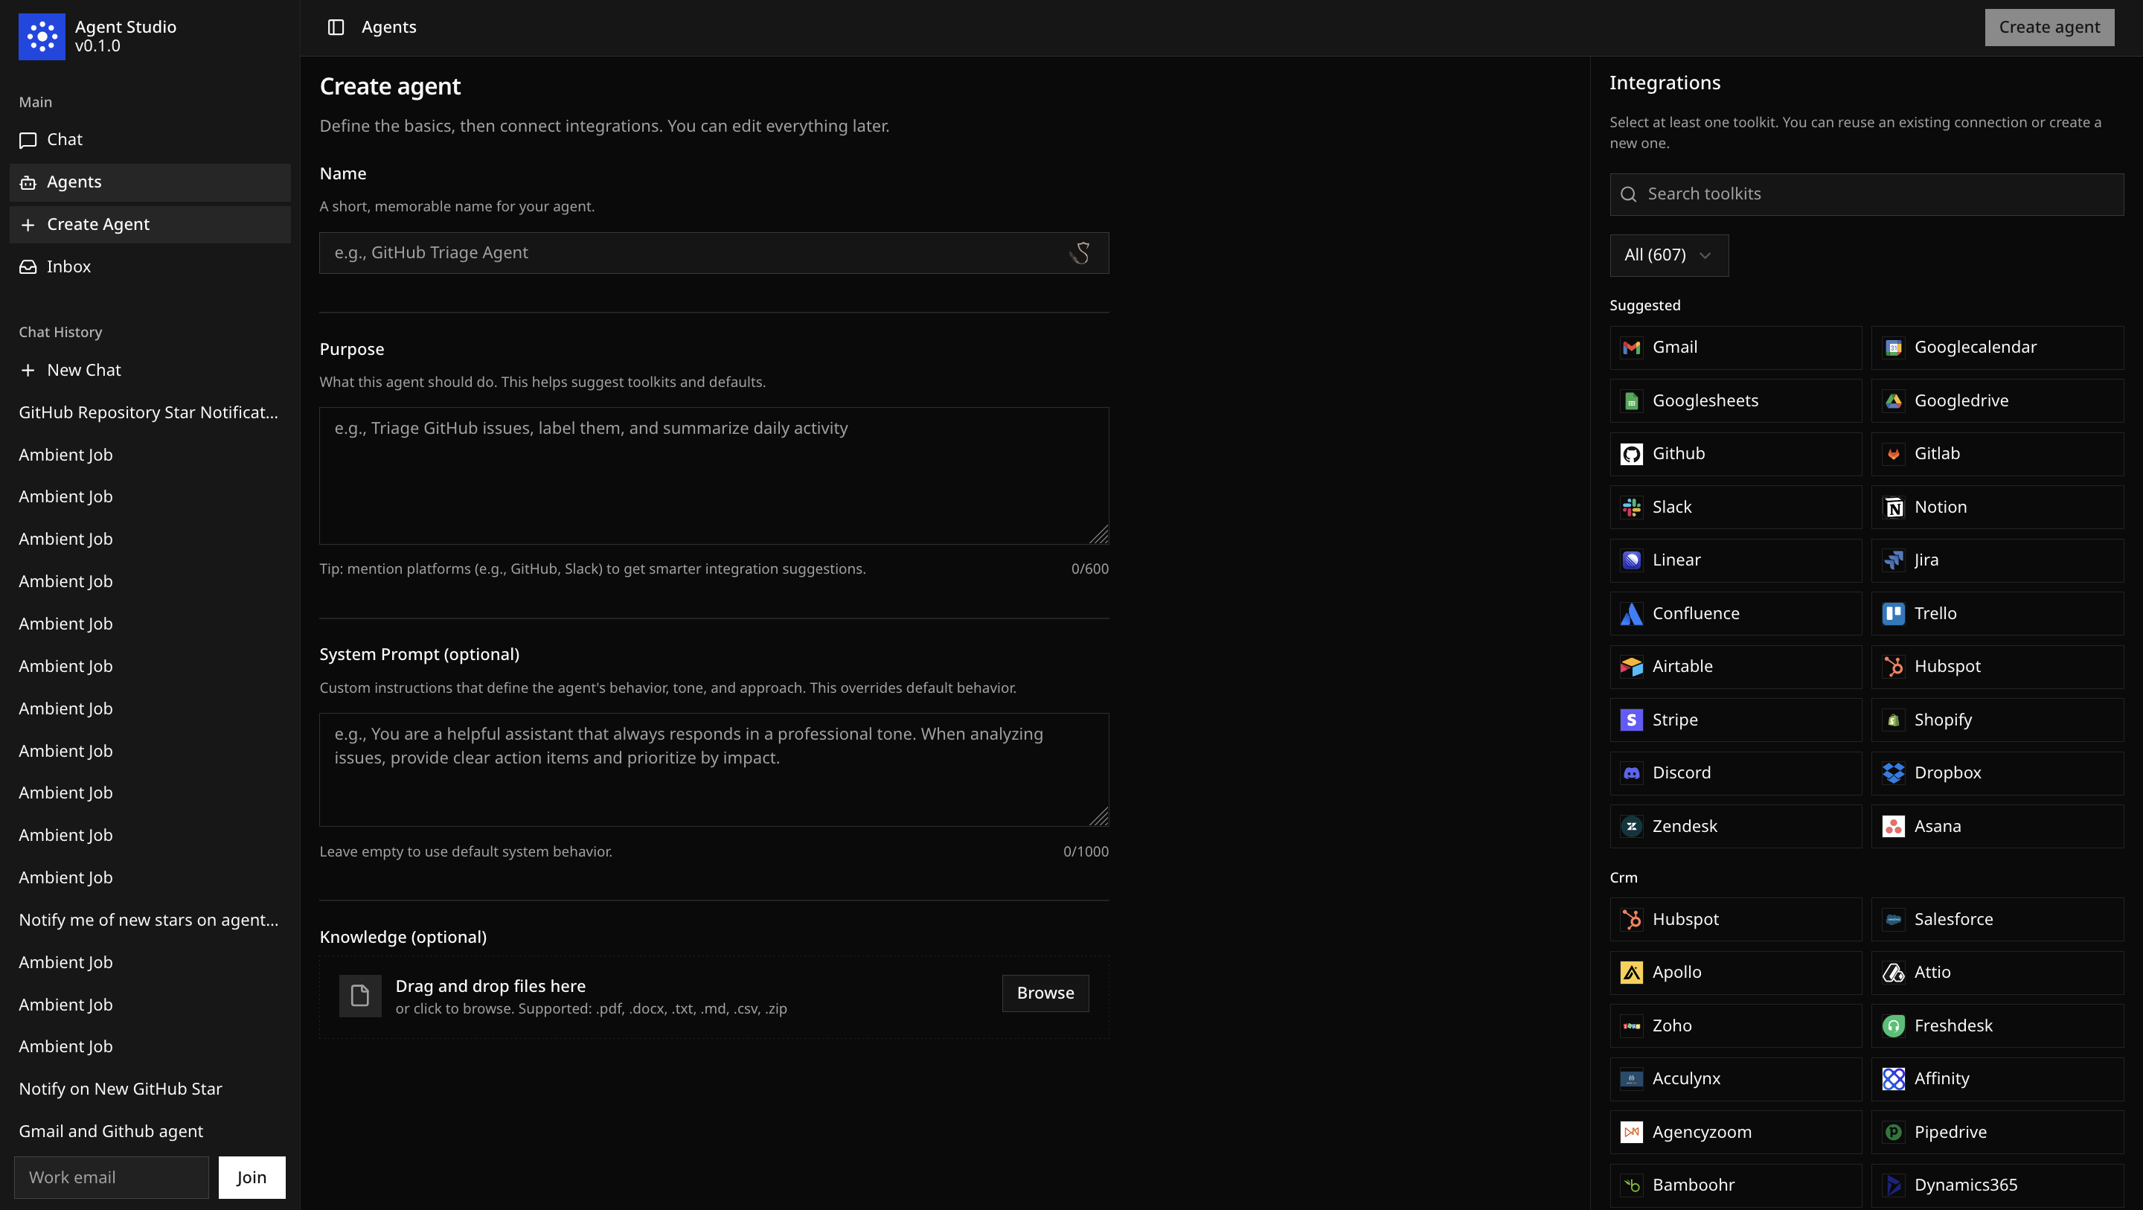
Task: Select the Salesforce toolkit under Crm
Action: pyautogui.click(x=1996, y=920)
